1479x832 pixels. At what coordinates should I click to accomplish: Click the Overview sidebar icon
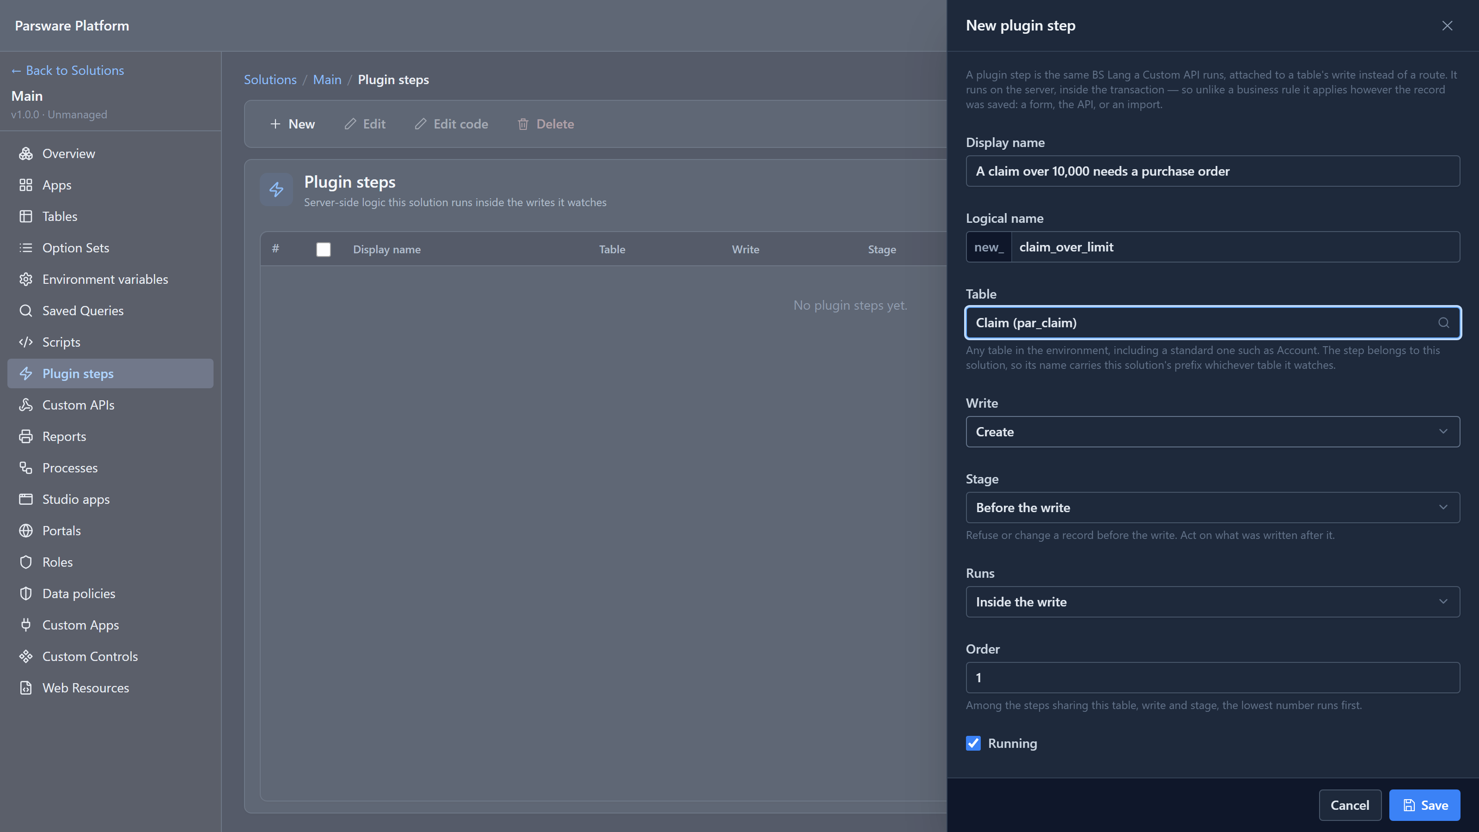26,153
